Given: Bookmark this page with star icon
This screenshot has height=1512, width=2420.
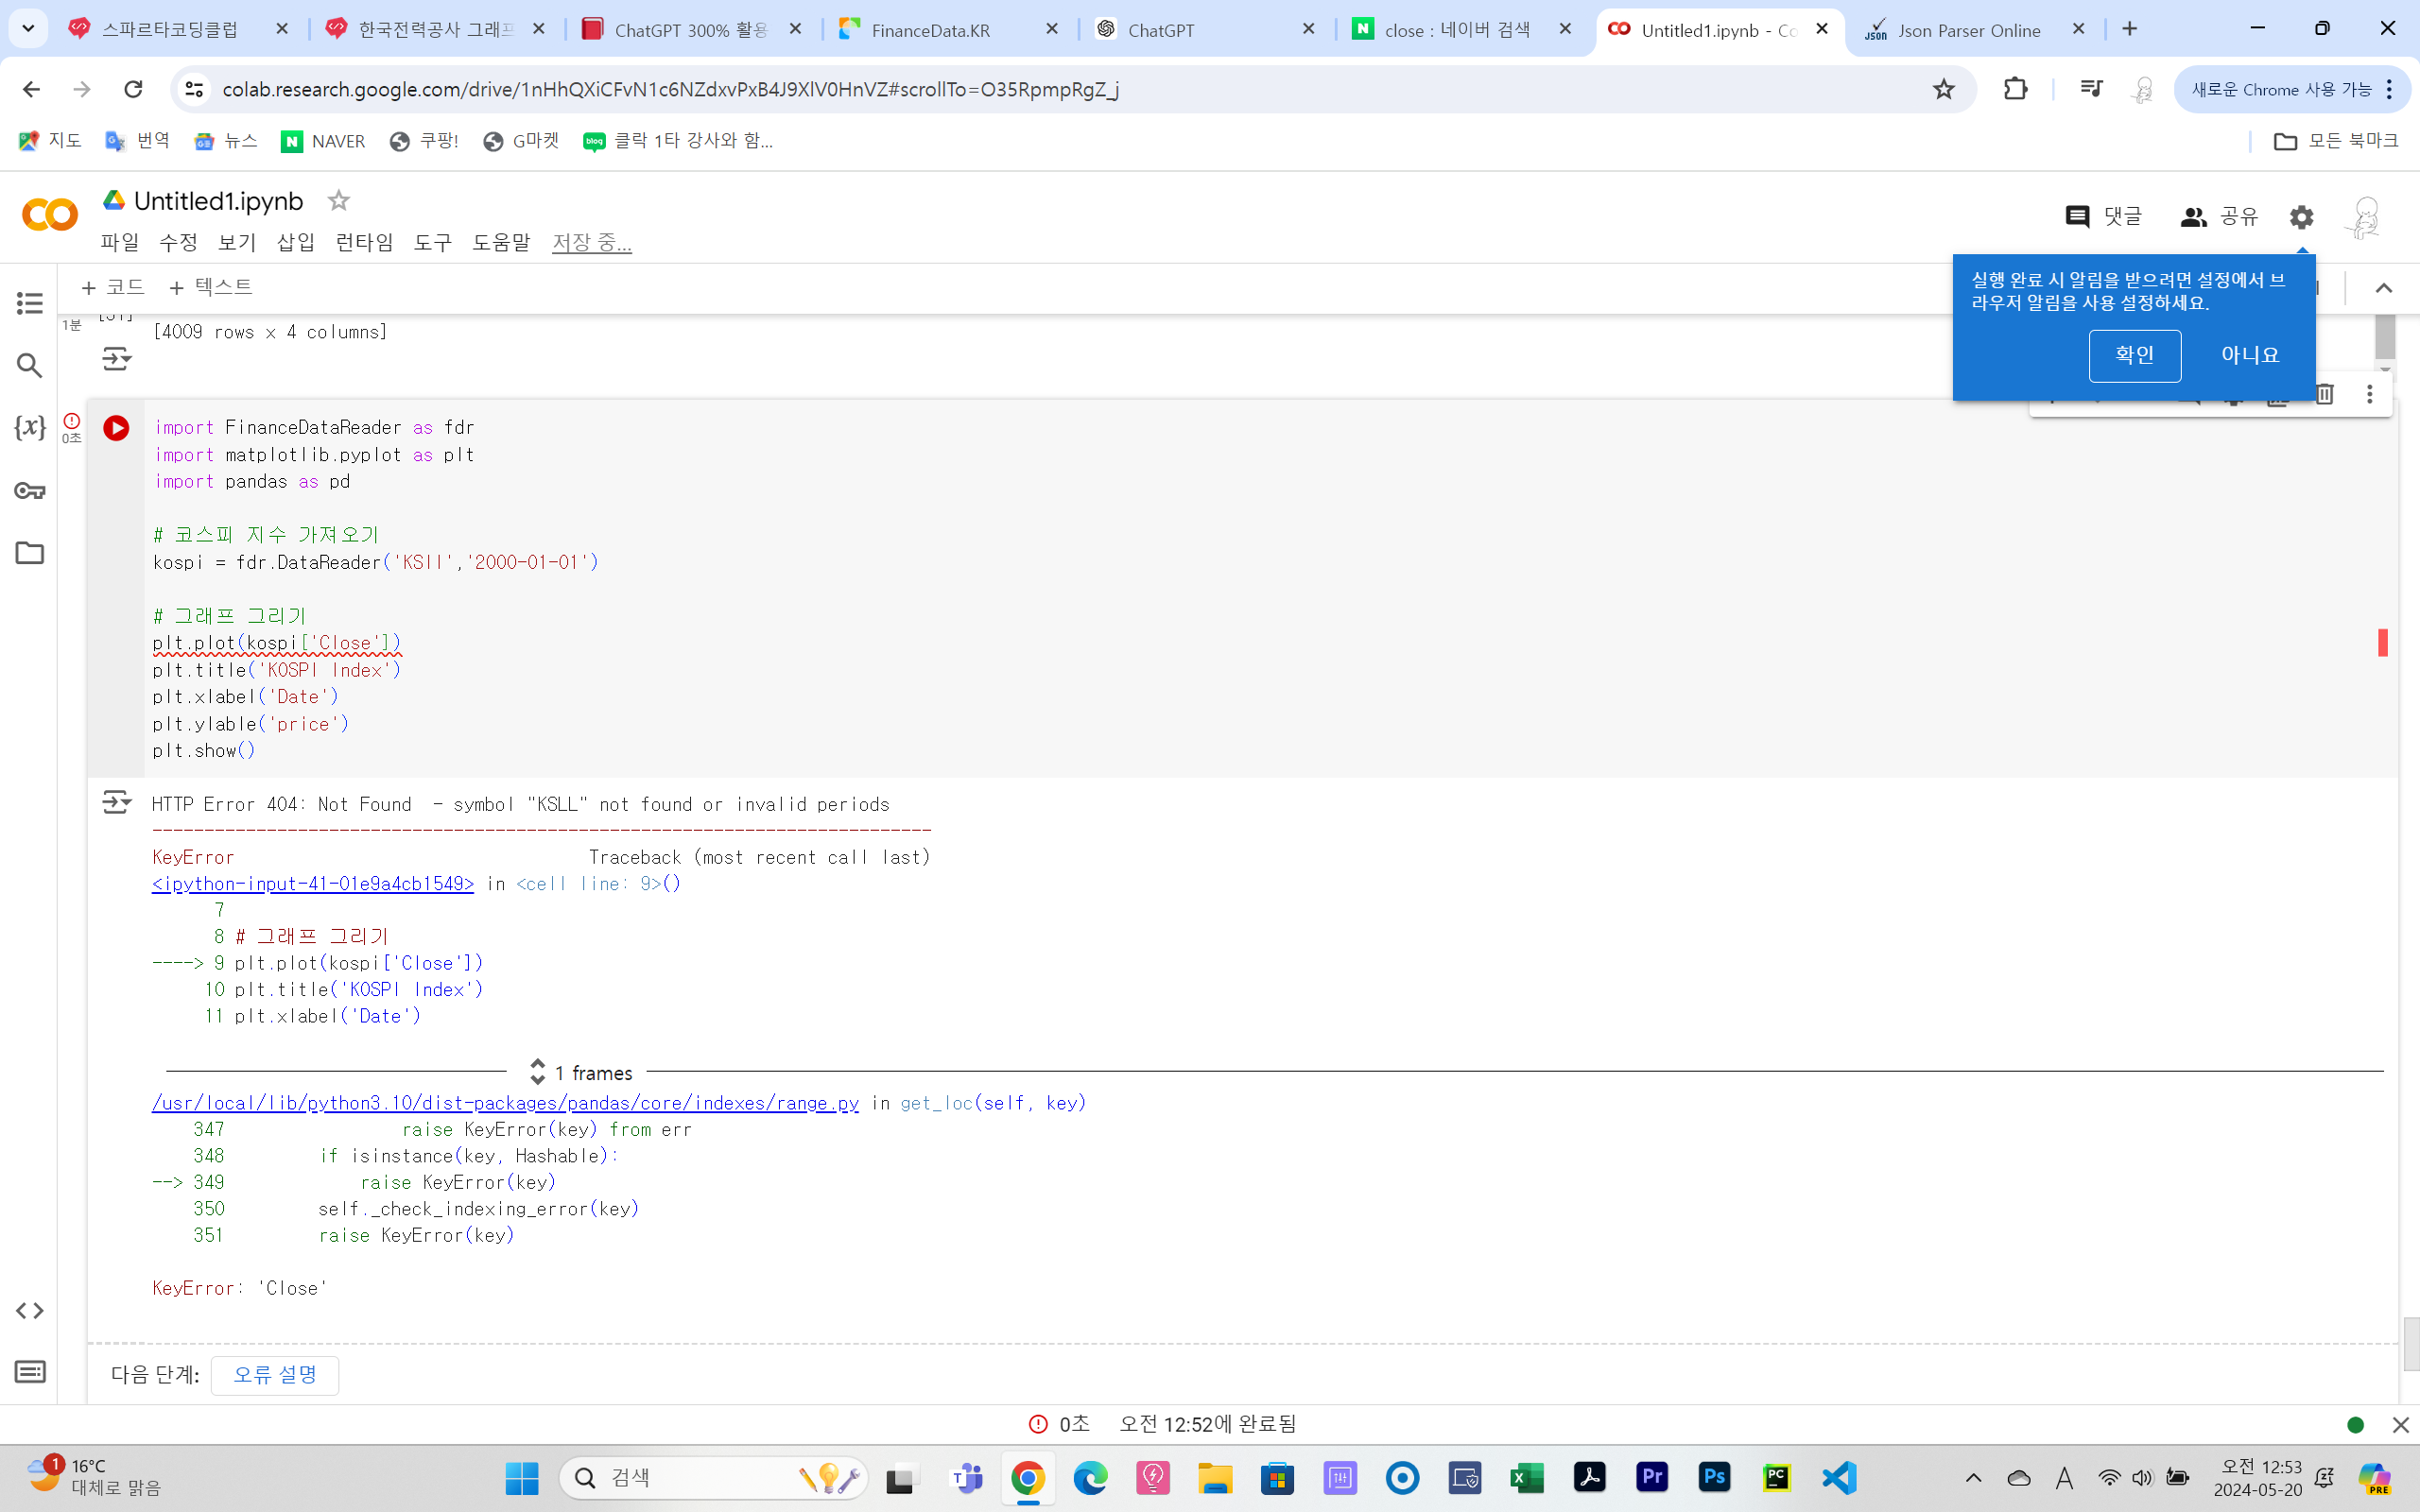Looking at the screenshot, I should [x=1943, y=89].
